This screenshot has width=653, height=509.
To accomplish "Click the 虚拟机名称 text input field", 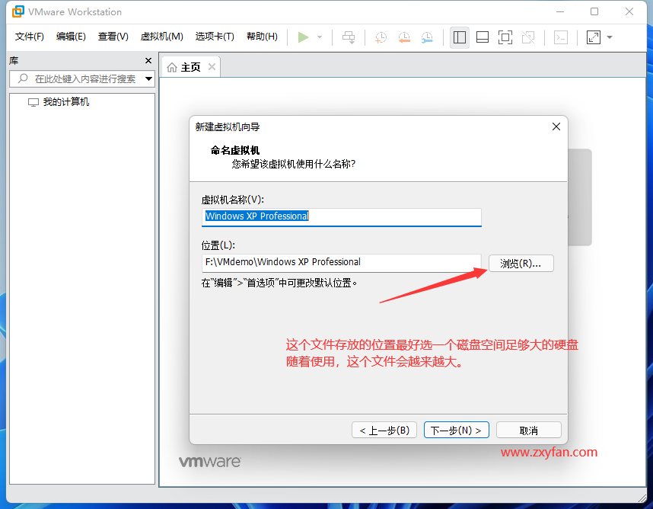I will (x=341, y=216).
